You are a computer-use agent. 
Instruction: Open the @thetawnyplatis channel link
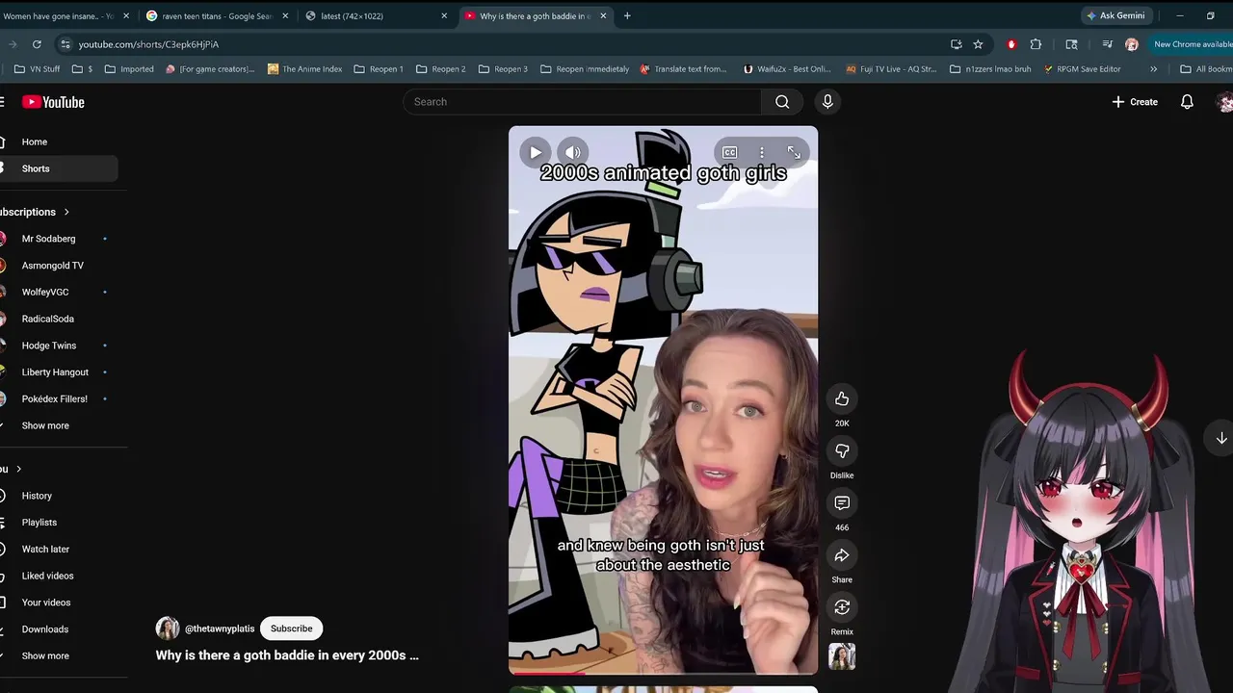click(x=220, y=629)
